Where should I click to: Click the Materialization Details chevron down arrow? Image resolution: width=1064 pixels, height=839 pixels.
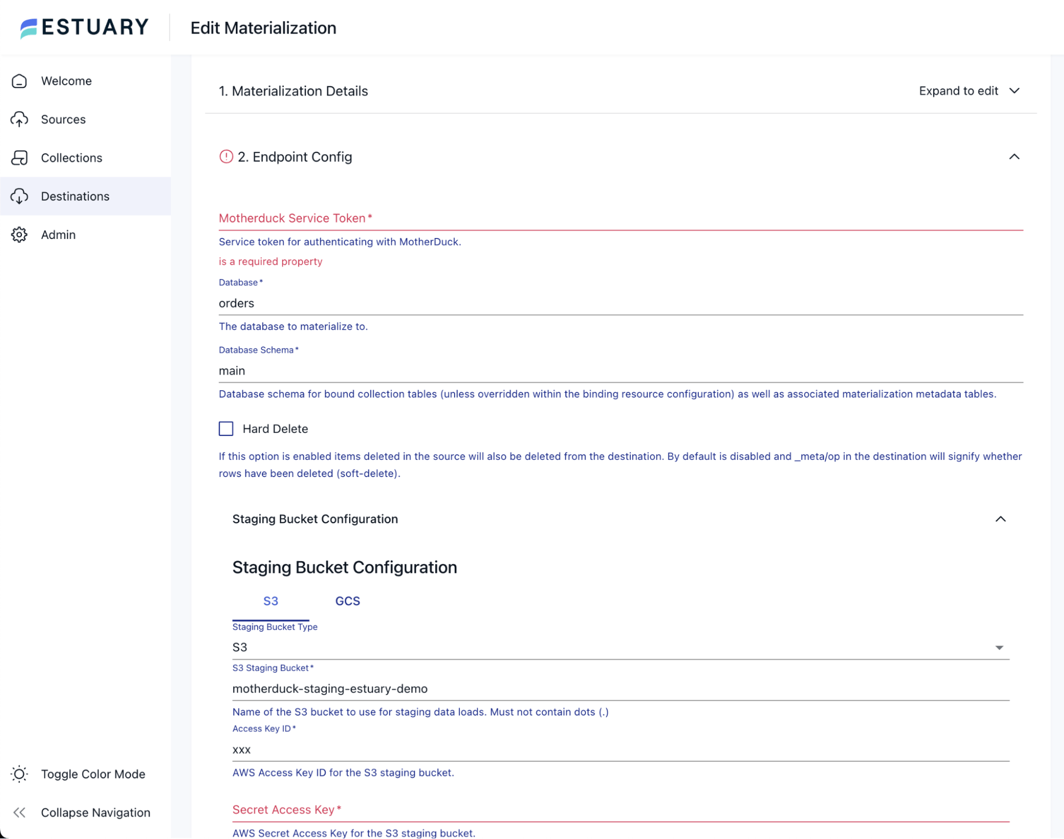(x=1014, y=91)
